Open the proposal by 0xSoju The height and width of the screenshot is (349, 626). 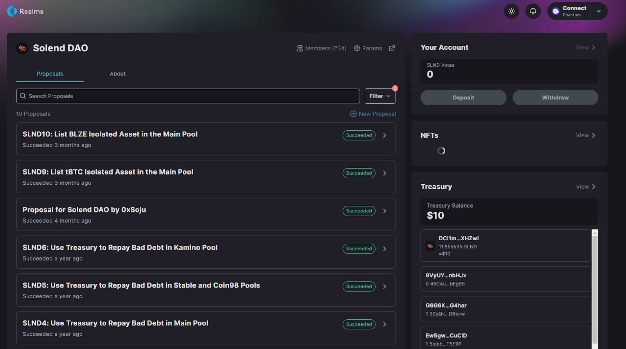click(206, 214)
